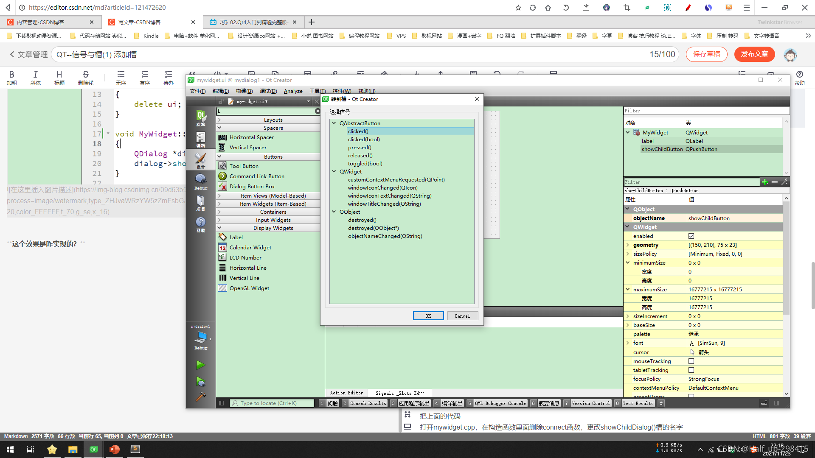Click the Debug tool icon in sidebar

(x=200, y=180)
